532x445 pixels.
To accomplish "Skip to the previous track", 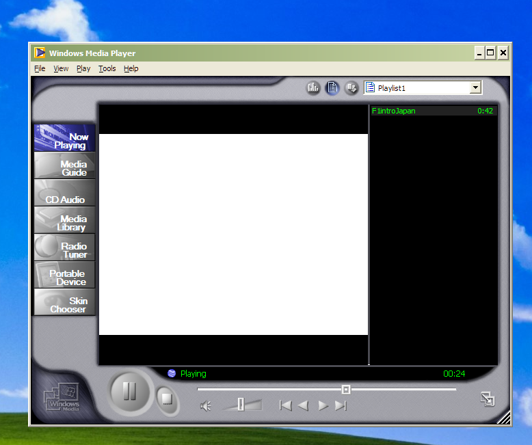I will tap(285, 405).
